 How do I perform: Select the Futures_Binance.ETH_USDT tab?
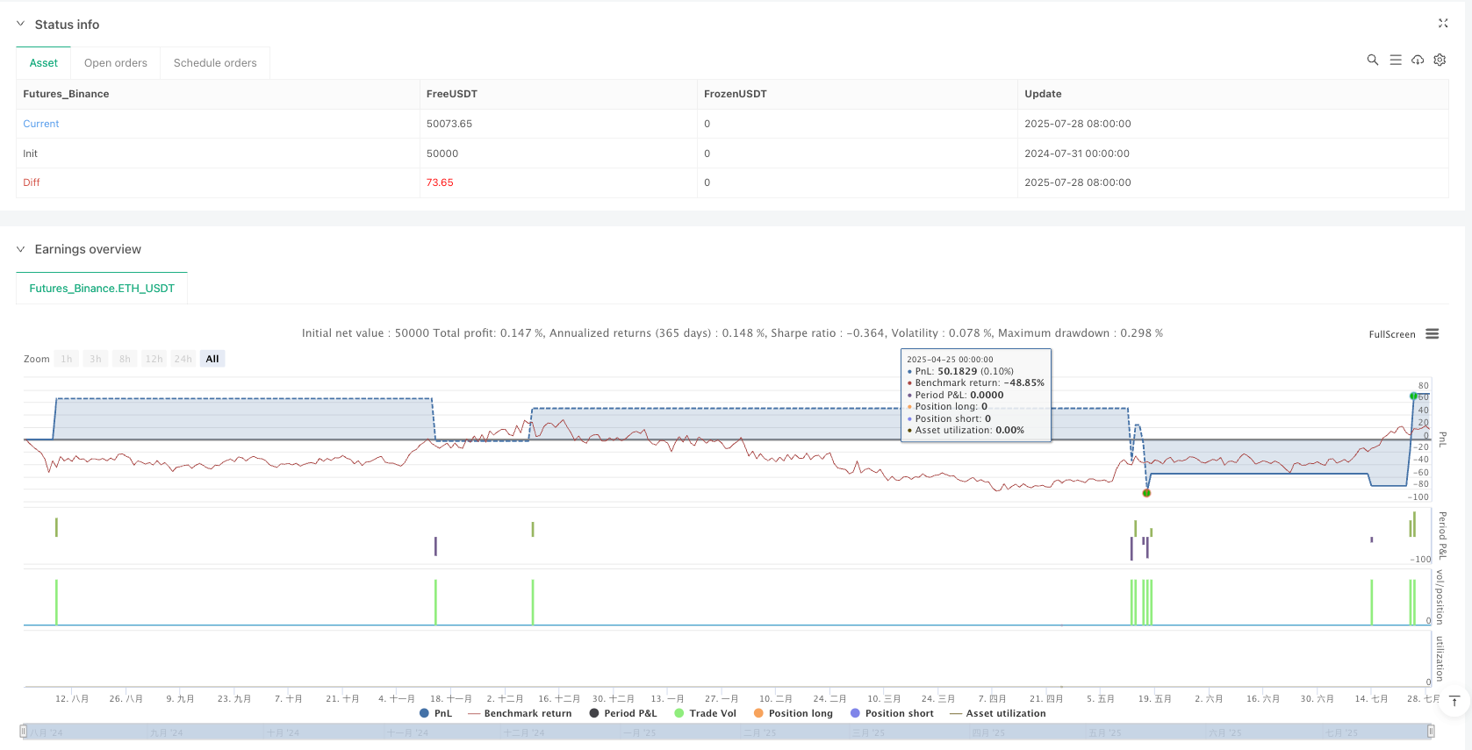102,289
